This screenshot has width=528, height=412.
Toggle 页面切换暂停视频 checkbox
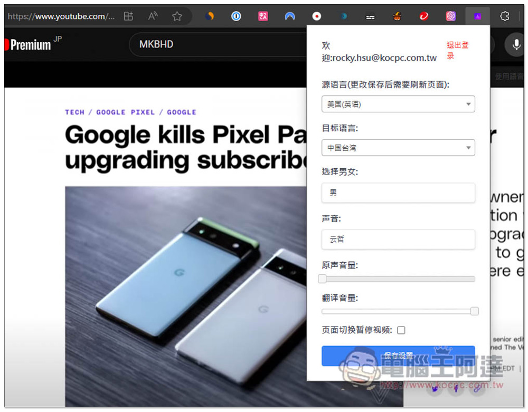point(401,330)
